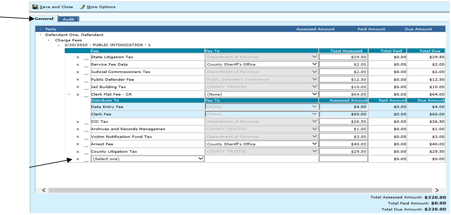Image resolution: width=451 pixels, height=215 pixels.
Task: Click the More Options pencil icon
Action: pos(83,7)
